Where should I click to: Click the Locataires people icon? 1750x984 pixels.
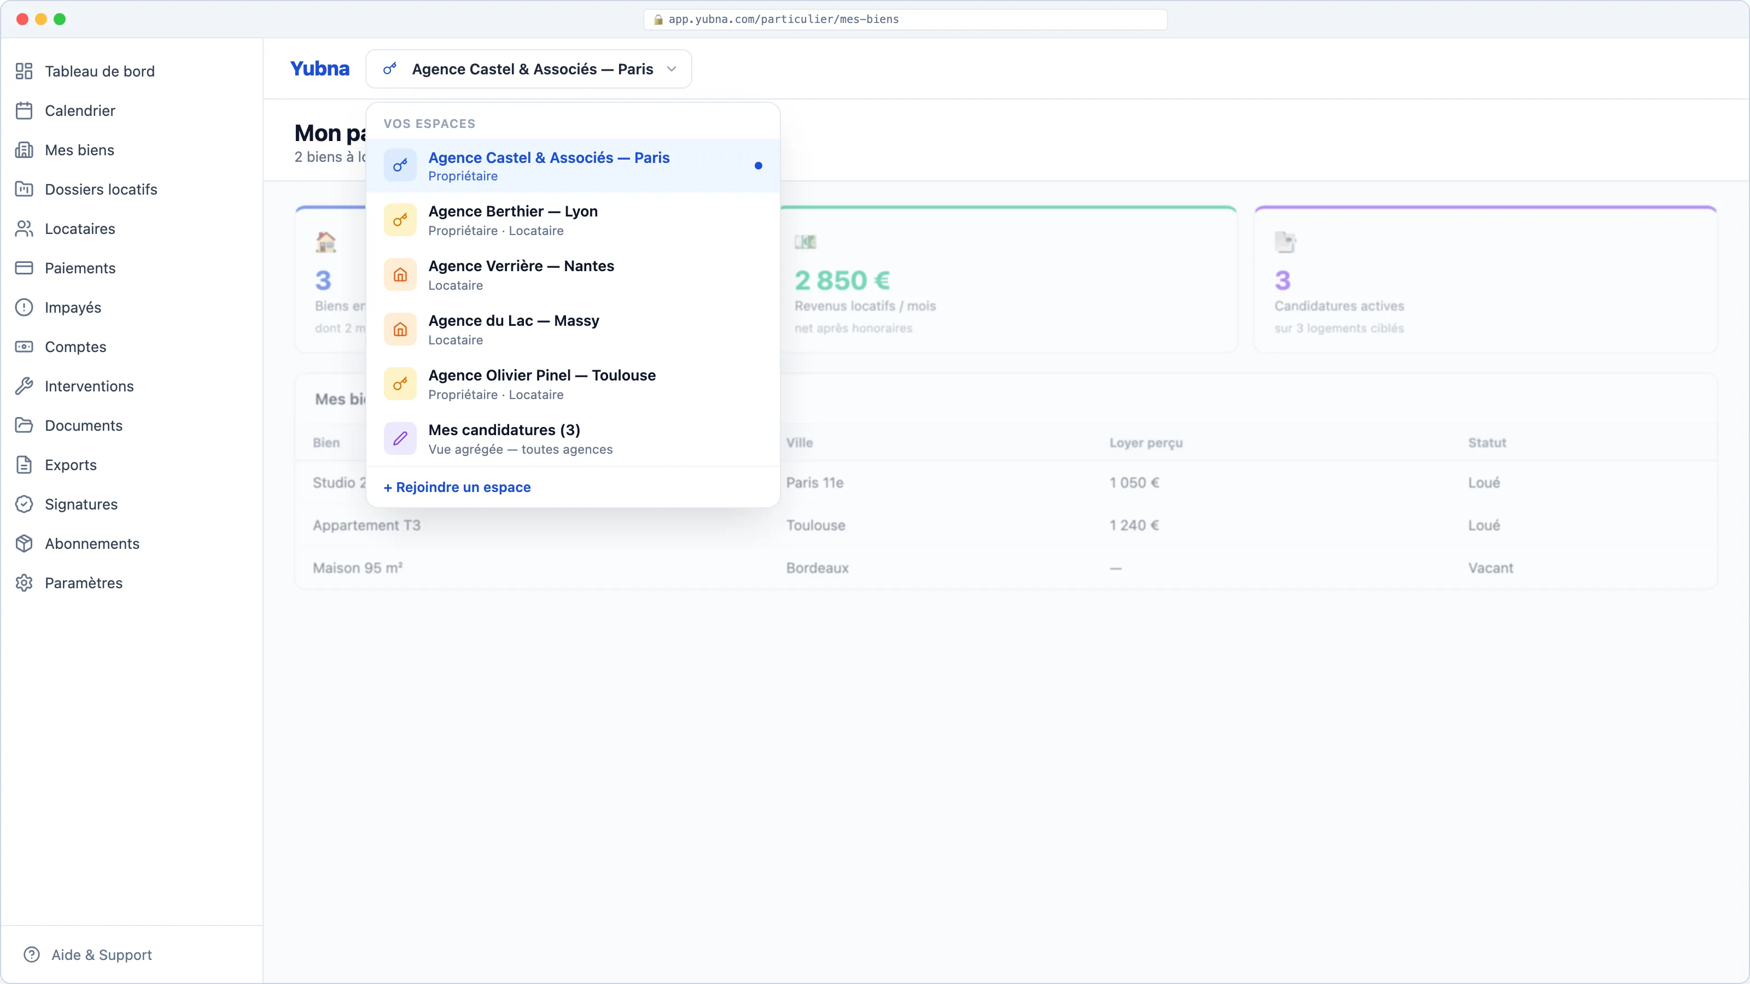click(x=25, y=229)
